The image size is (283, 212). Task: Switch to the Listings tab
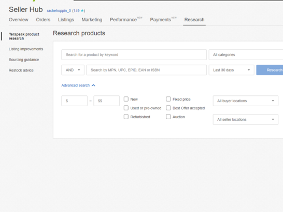click(66, 20)
